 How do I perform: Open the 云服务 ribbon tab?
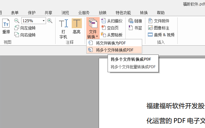[84, 13]
